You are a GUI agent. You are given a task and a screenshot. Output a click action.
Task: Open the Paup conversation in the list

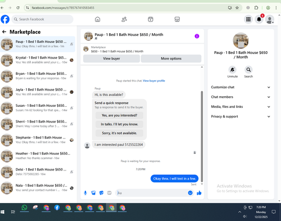tap(38, 44)
